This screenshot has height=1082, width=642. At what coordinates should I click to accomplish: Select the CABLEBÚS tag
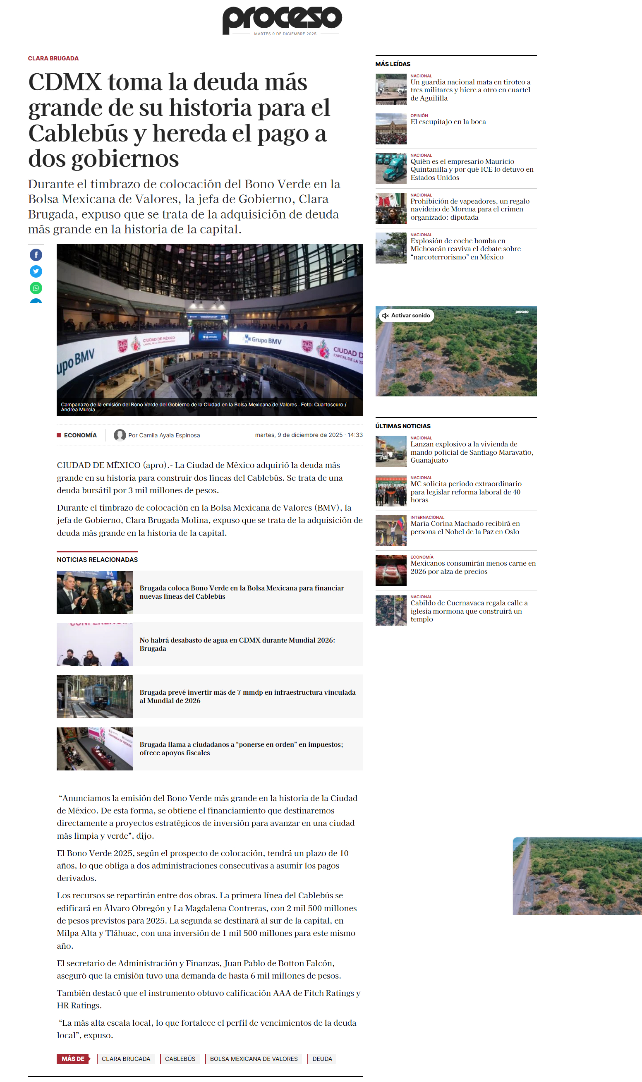pyautogui.click(x=180, y=1059)
